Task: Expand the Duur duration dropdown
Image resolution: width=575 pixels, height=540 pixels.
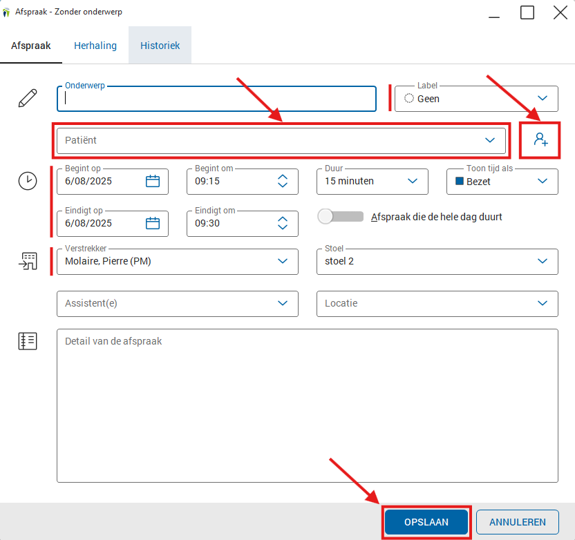Action: click(413, 181)
